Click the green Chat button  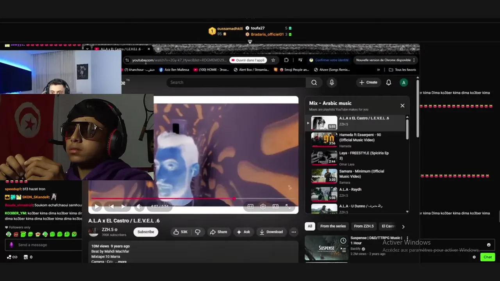(x=488, y=257)
